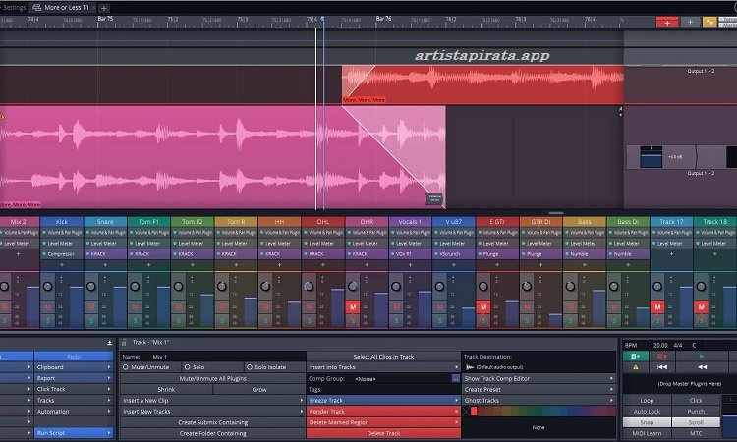Click the Create Submix Containing button

212,422
